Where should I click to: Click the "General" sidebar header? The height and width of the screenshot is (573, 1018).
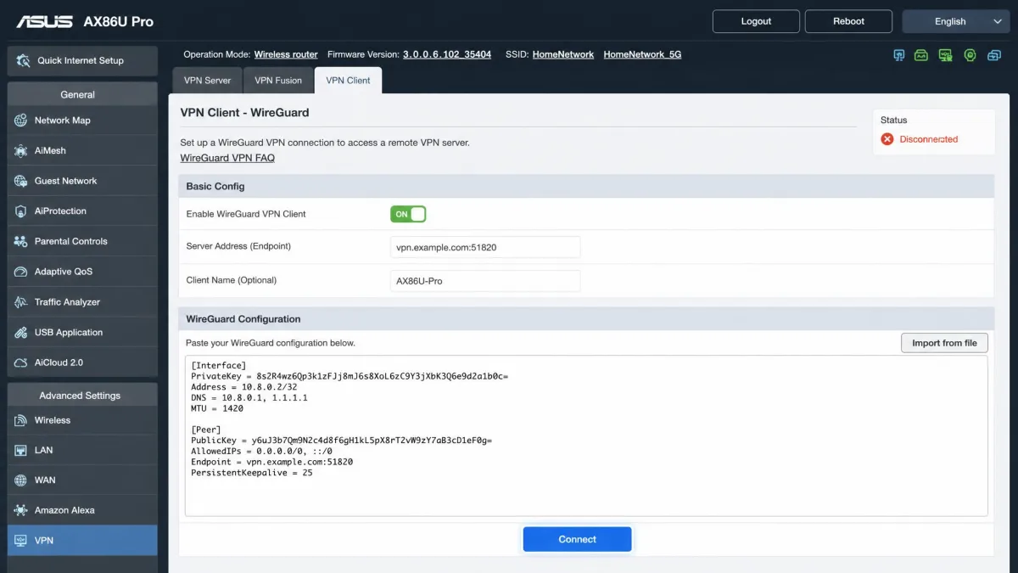coord(81,94)
